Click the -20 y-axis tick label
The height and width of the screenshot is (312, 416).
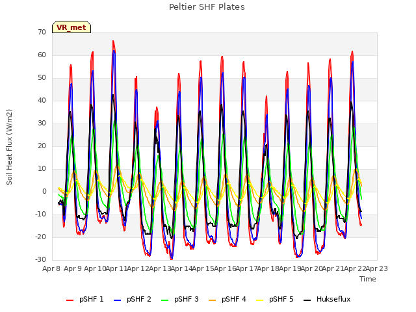coord(40,237)
